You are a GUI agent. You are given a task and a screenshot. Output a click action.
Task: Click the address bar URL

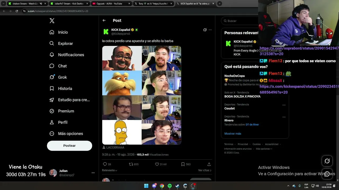tap(58, 11)
